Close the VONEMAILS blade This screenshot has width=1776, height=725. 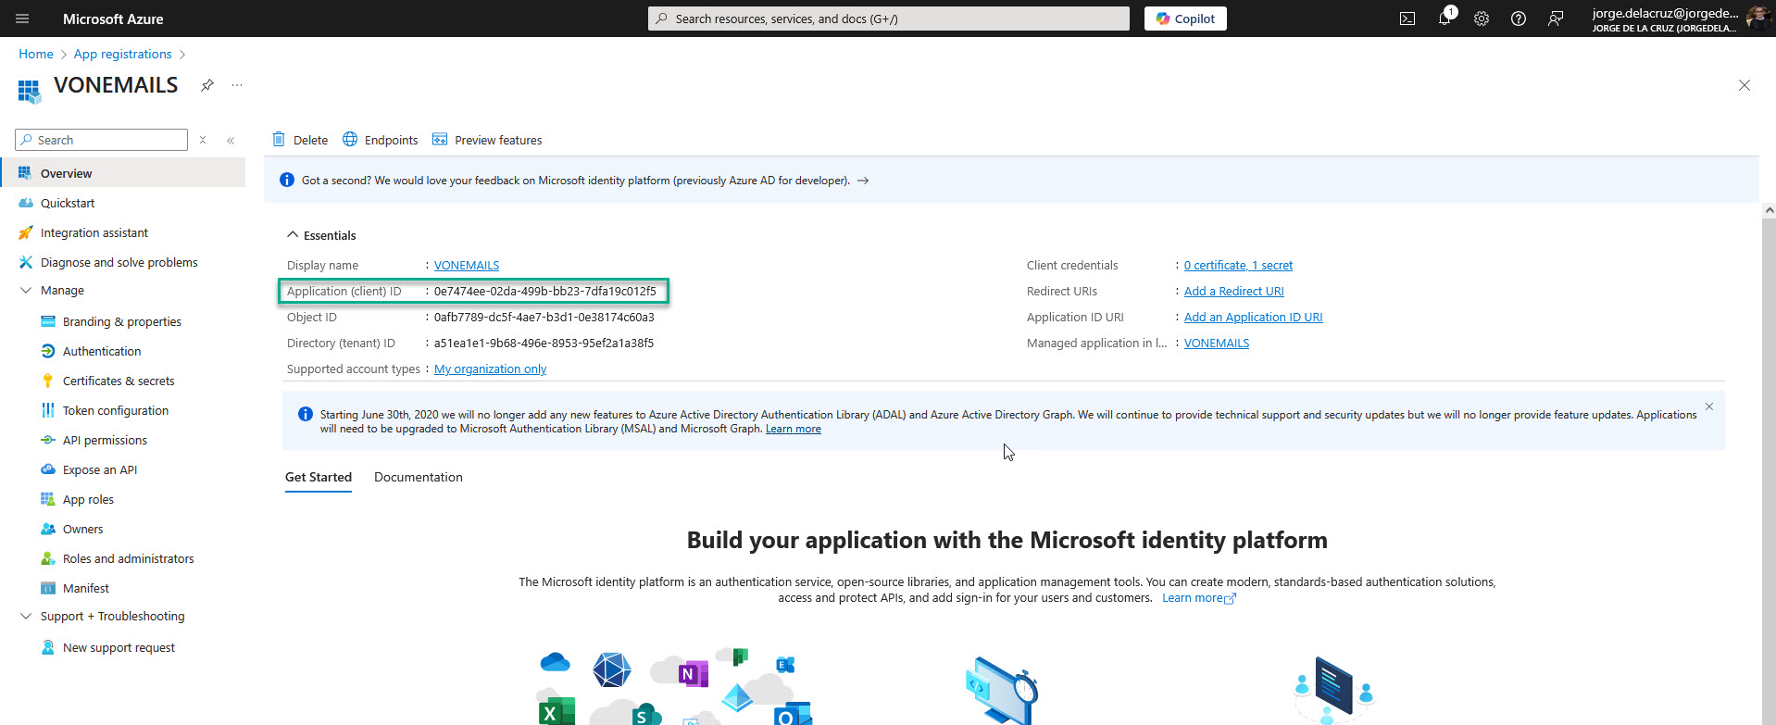point(1745,85)
